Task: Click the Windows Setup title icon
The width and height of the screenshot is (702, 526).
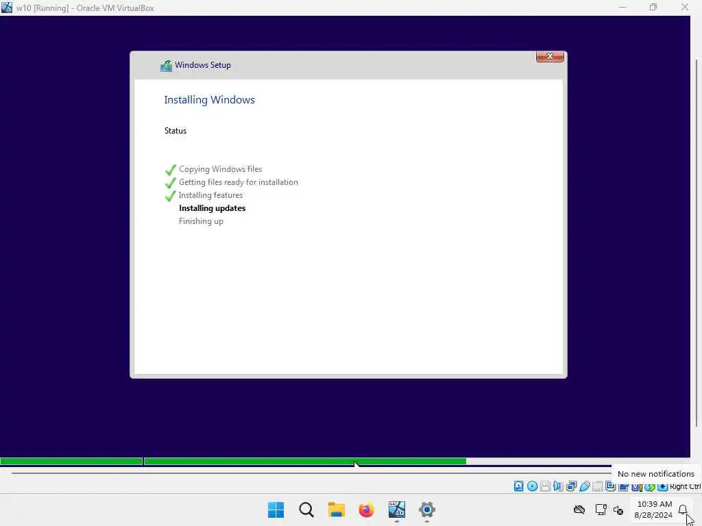Action: tap(166, 66)
